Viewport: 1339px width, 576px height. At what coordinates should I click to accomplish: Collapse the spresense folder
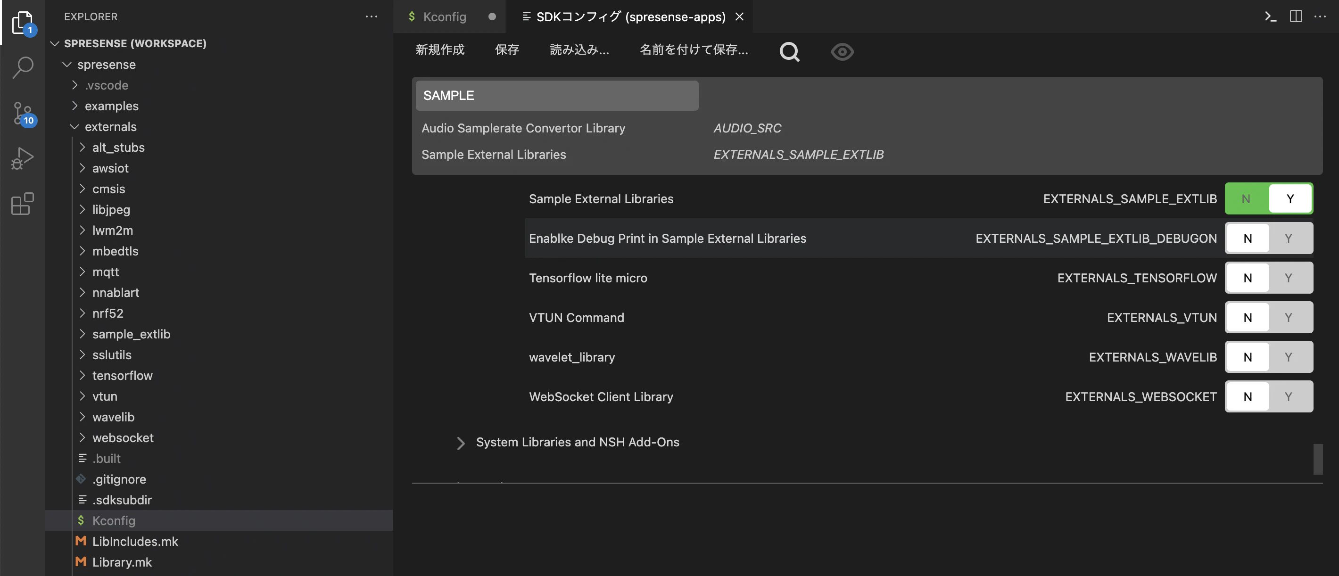66,65
